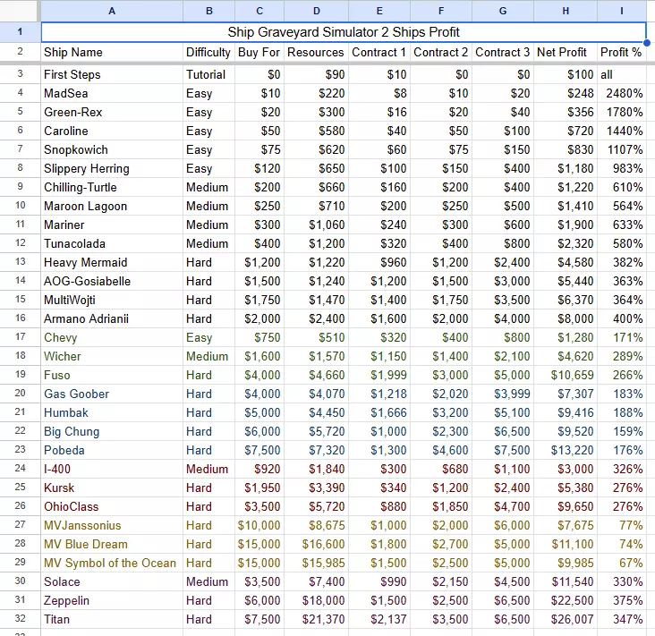This screenshot has height=636, width=655.
Task: Select the Tutorial difficulty cell
Action: (206, 75)
